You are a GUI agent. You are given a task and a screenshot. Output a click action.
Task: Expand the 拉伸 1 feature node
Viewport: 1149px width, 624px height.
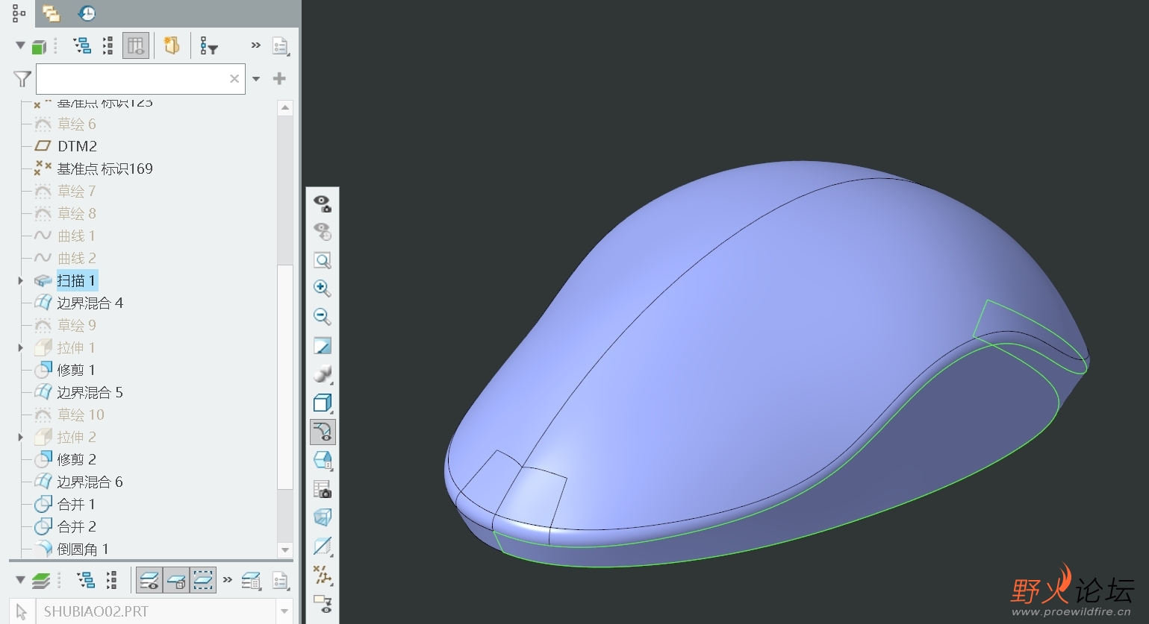click(x=20, y=348)
